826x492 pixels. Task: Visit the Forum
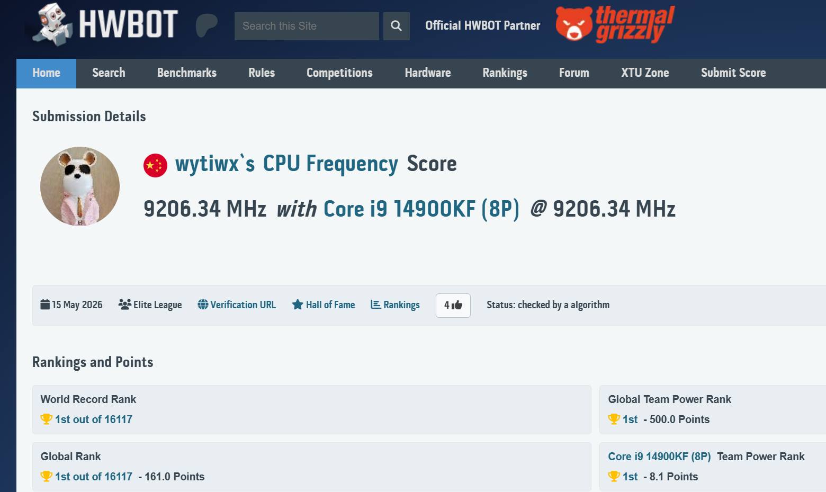pos(574,73)
